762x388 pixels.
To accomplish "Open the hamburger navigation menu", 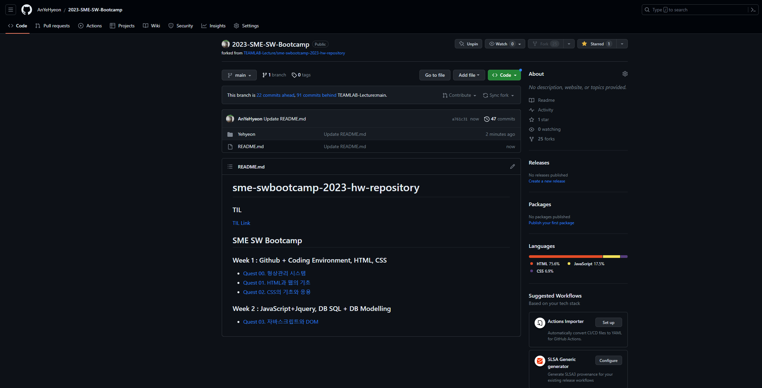I will (x=11, y=10).
